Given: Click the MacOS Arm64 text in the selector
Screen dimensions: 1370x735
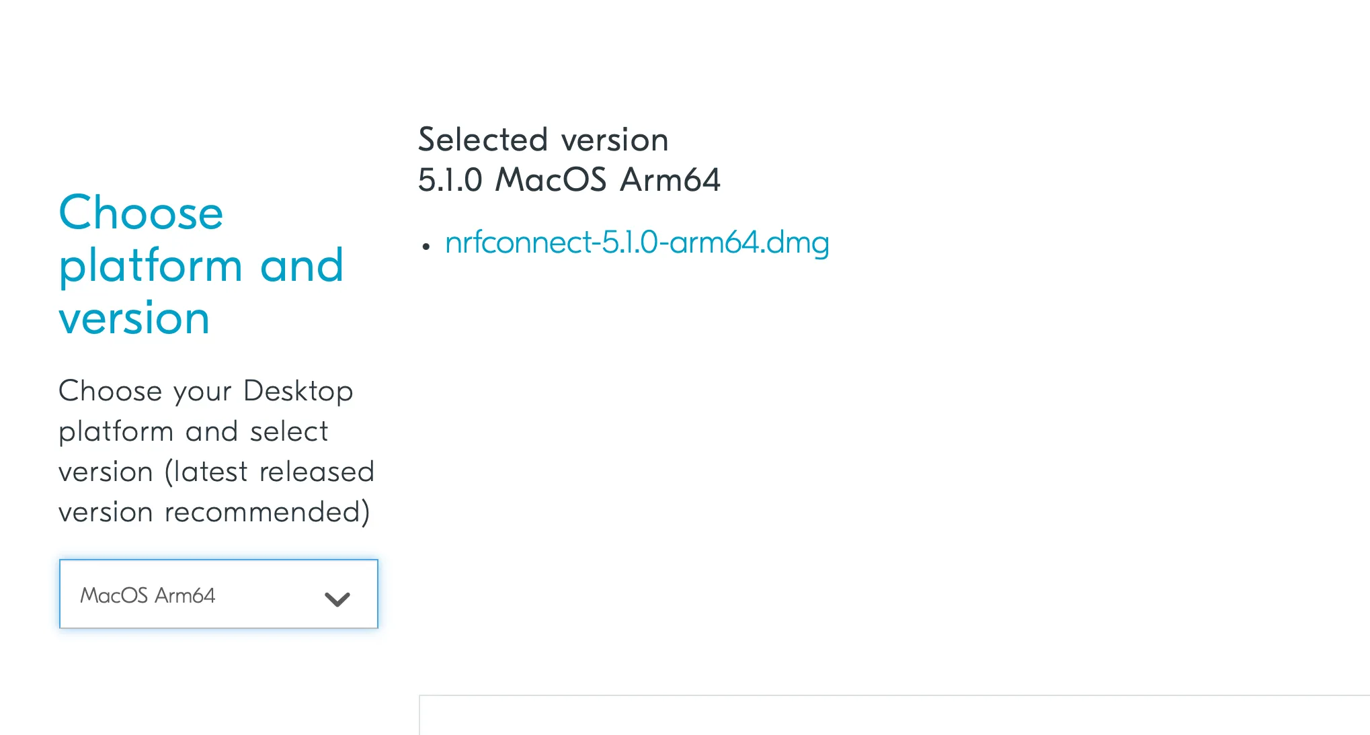Looking at the screenshot, I should coord(148,594).
